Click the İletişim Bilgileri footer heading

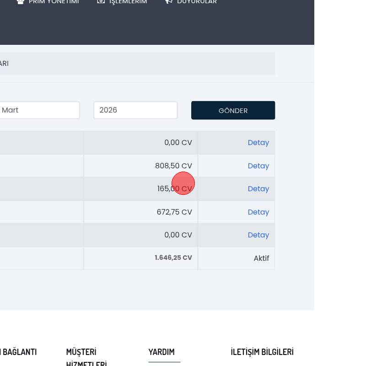[262, 352]
